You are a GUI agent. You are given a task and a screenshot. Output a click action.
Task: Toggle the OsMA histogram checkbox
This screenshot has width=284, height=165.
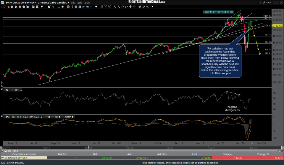[72, 117]
